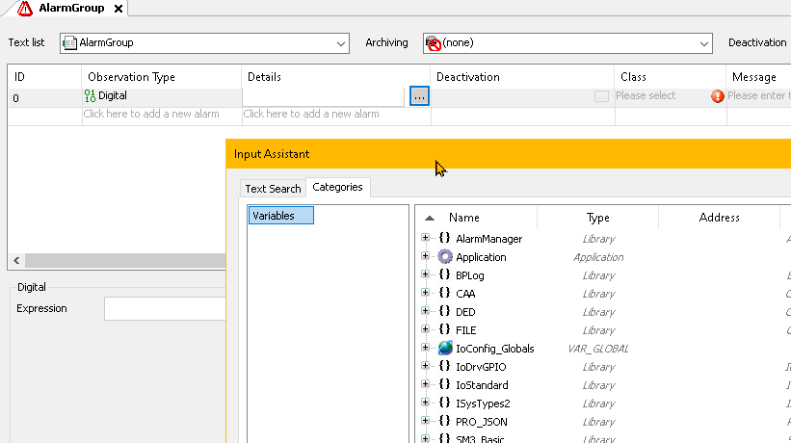
Task: Click the 'Please enter' Message cell
Action: pos(758,95)
